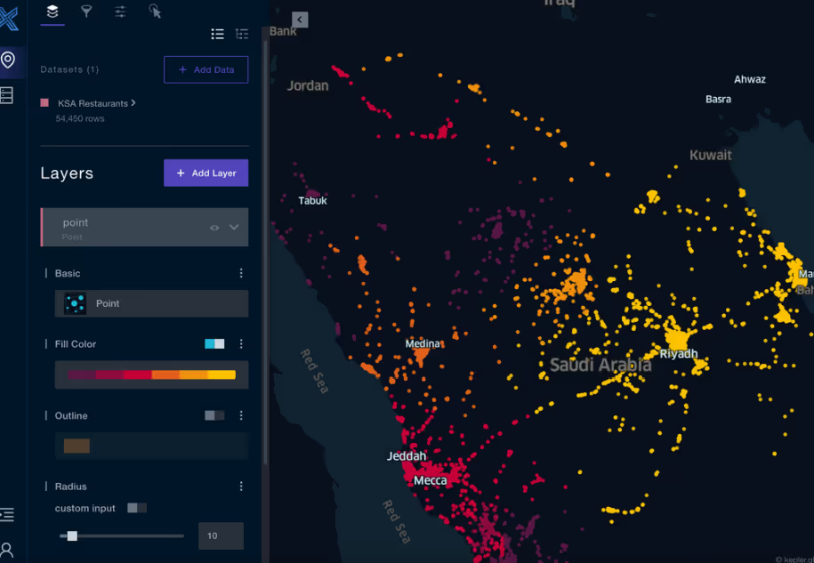814x563 pixels.
Task: Click the Add Data button
Action: coord(206,70)
